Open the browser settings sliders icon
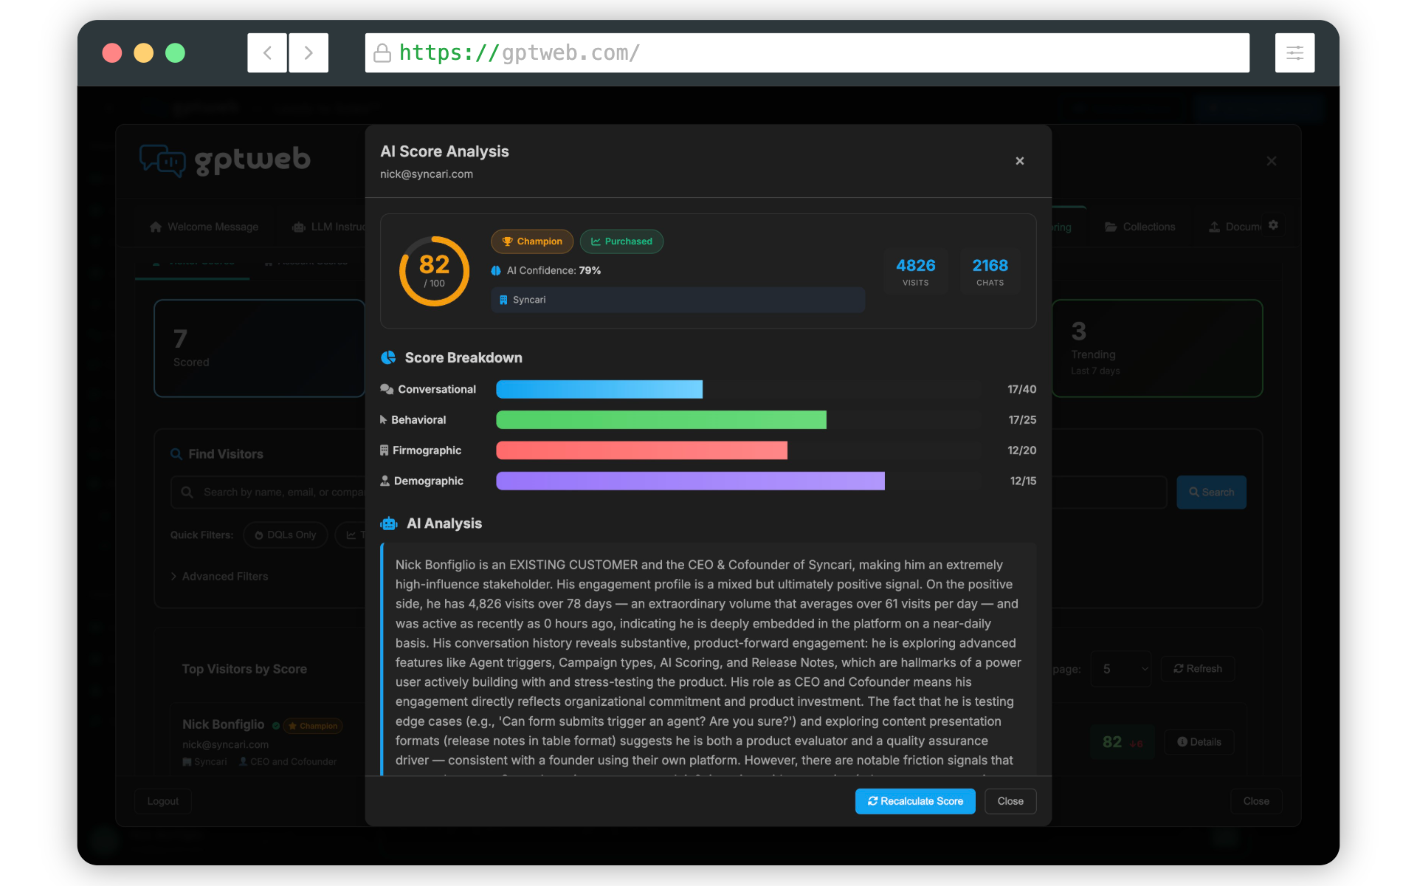This screenshot has height=886, width=1417. point(1294,52)
